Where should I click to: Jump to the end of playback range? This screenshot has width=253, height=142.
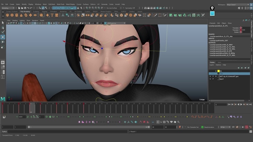click(x=250, y=104)
